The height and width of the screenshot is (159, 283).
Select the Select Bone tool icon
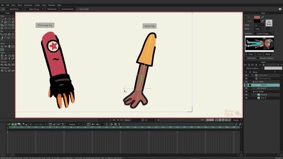[2, 46]
